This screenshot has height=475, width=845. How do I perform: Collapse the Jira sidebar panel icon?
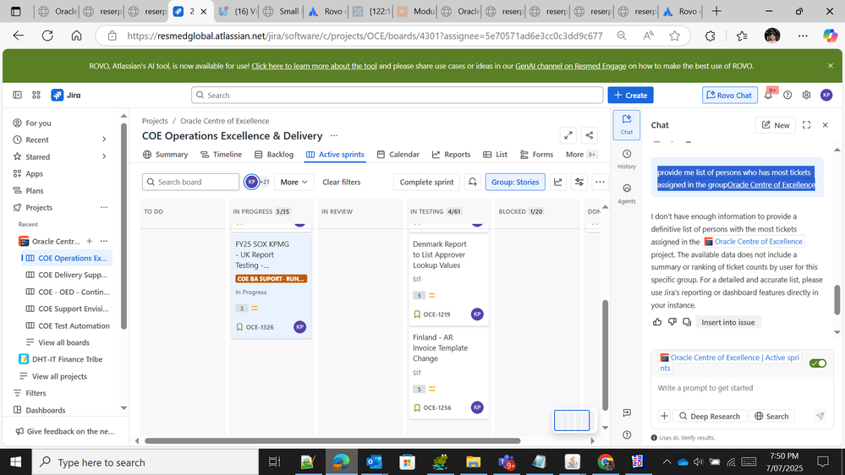point(17,95)
